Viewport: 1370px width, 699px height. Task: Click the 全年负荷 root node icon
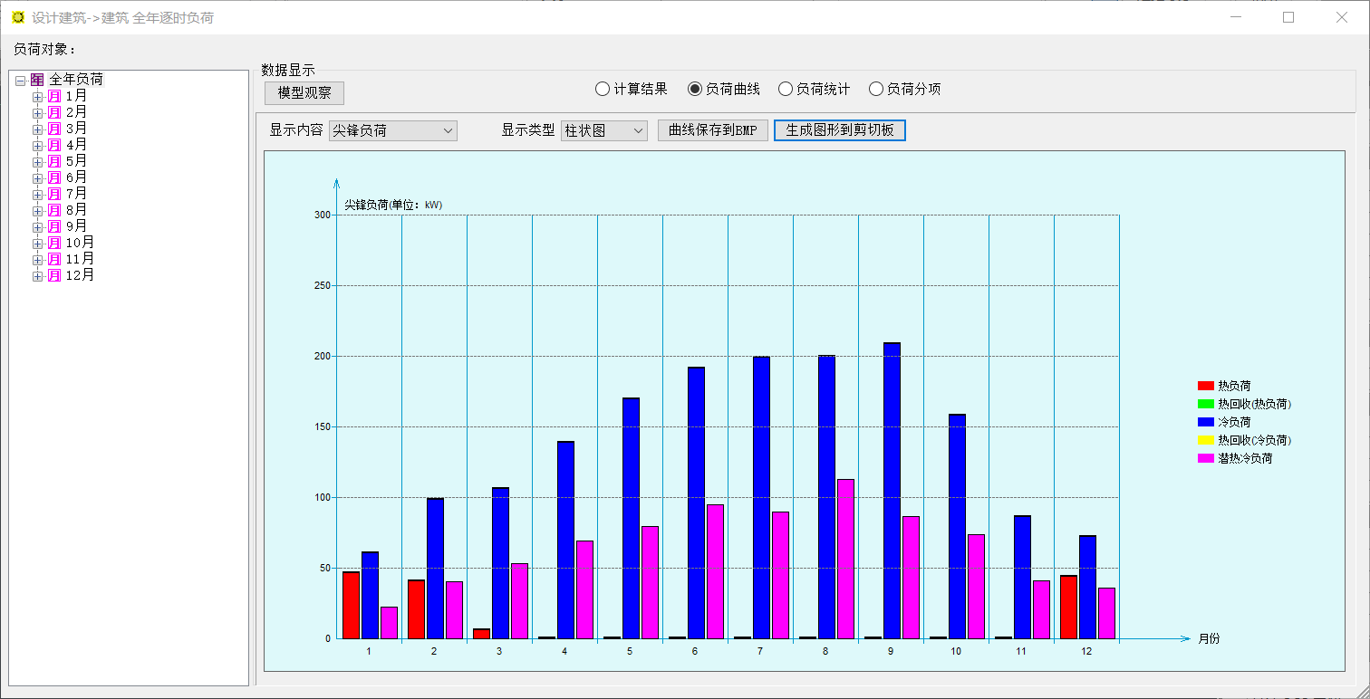pos(37,80)
